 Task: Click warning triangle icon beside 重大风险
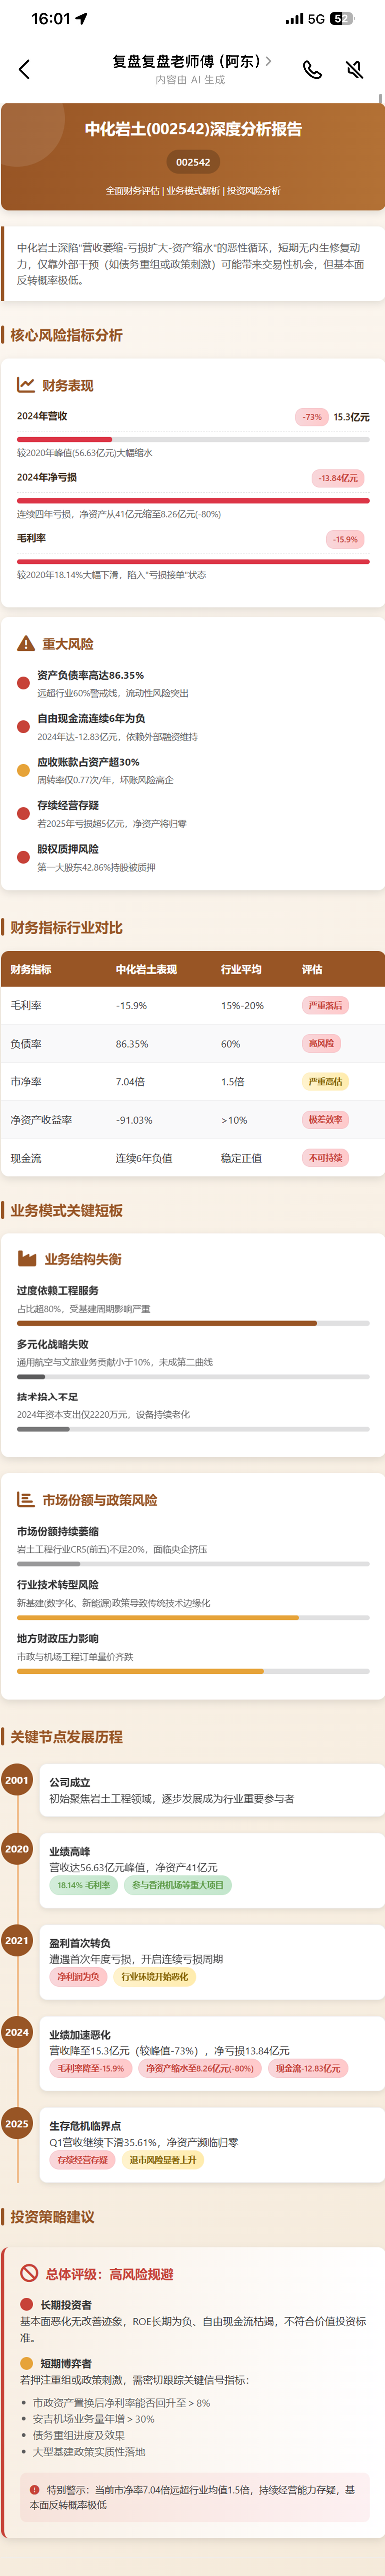point(26,643)
